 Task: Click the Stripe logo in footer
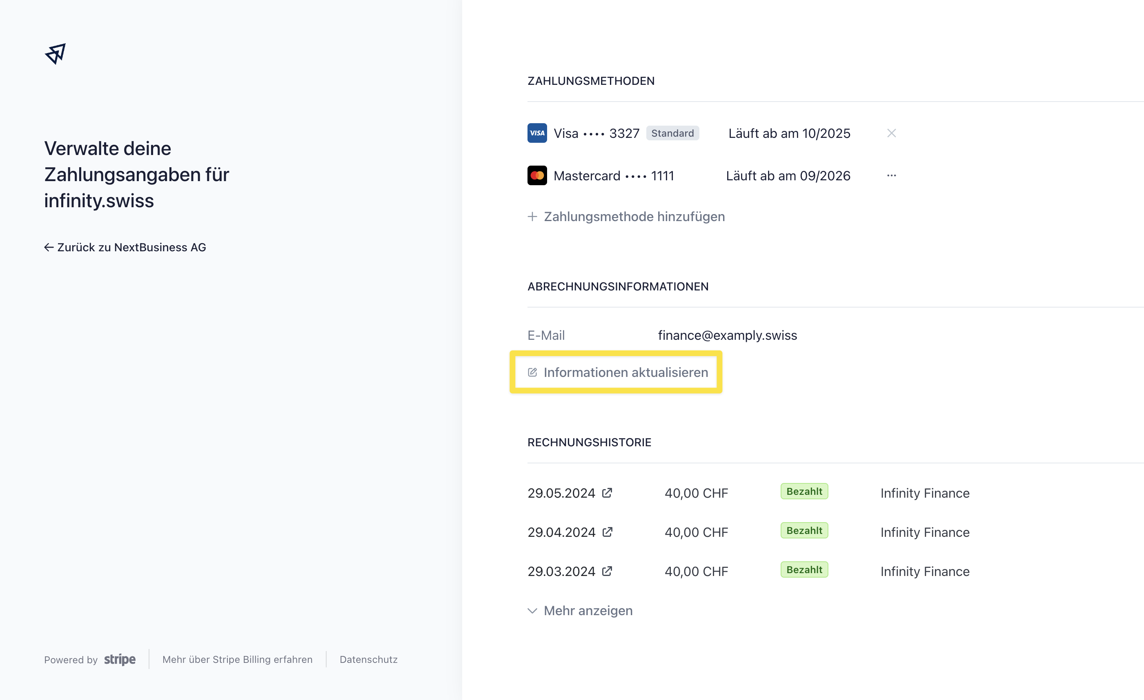(119, 659)
